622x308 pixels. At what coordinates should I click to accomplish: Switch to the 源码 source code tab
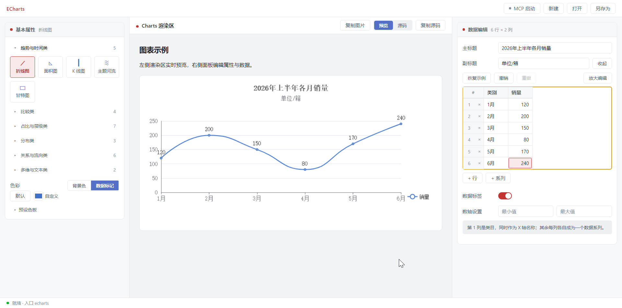coord(402,25)
